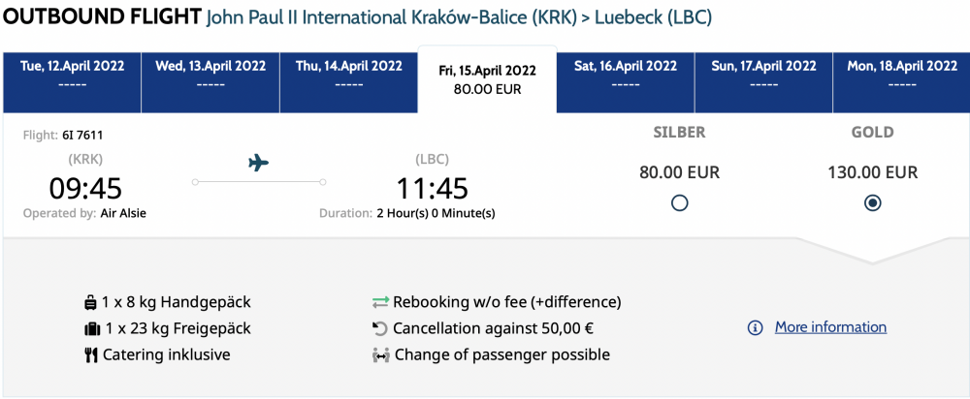970x399 pixels.
Task: Pick the Sat, 16.April 2022 date
Action: [x=626, y=82]
